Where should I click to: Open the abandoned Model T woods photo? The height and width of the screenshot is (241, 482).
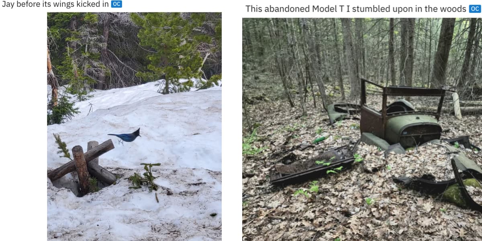click(362, 129)
